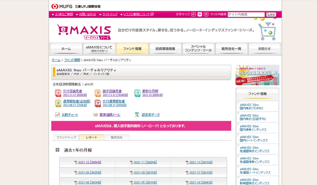Open the 投資環境情報 navigation menu
317x185 pixels.
click(x=165, y=48)
